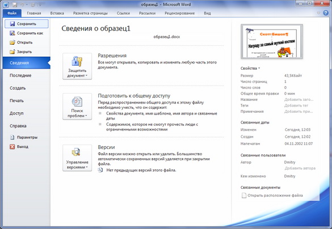Click the Открыть расположение файла link
This screenshot has height=229, width=332.
click(x=275, y=196)
